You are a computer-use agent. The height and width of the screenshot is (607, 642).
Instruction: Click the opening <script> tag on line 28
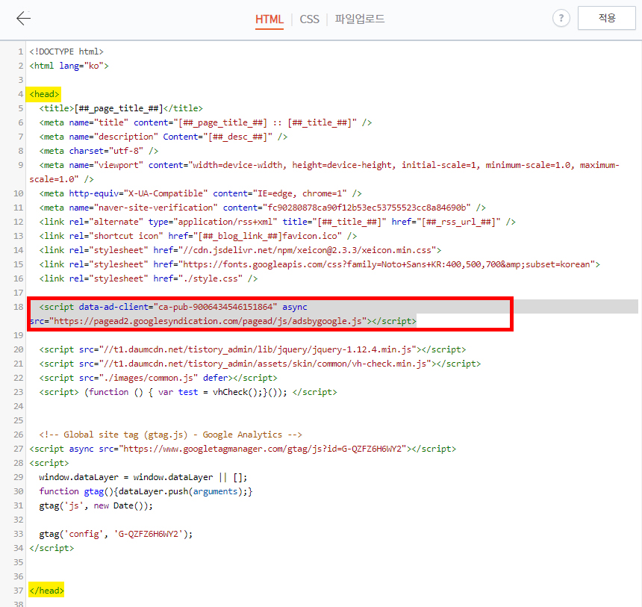pyautogui.click(x=49, y=463)
